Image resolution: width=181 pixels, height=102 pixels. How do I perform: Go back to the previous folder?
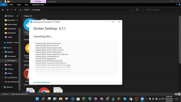tap(3, 10)
